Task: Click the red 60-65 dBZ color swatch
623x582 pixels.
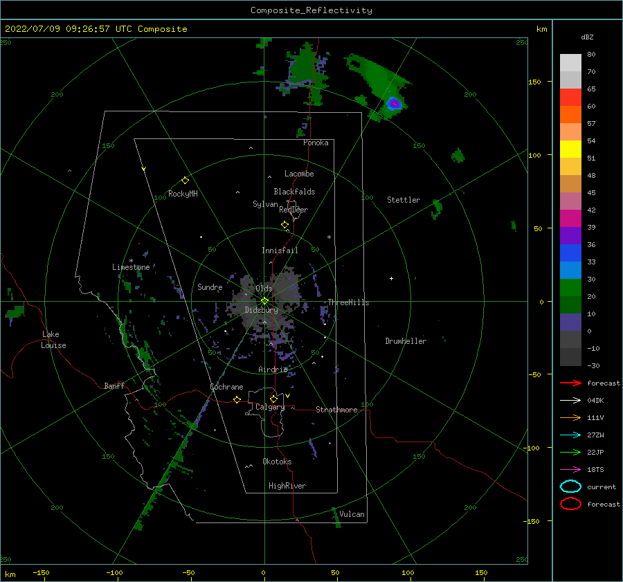Action: pyautogui.click(x=570, y=98)
